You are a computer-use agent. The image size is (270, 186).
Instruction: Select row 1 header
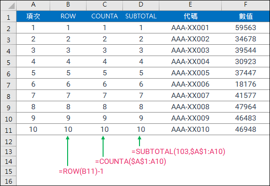point(9,16)
